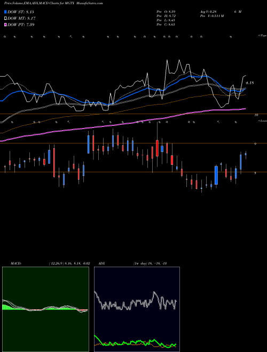Click the magenta DOW PT legend swatch

point(5,25)
